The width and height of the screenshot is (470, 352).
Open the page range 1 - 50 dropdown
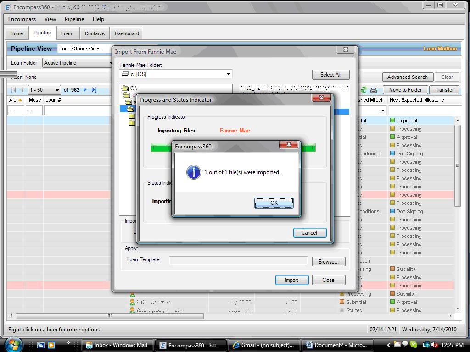point(45,90)
